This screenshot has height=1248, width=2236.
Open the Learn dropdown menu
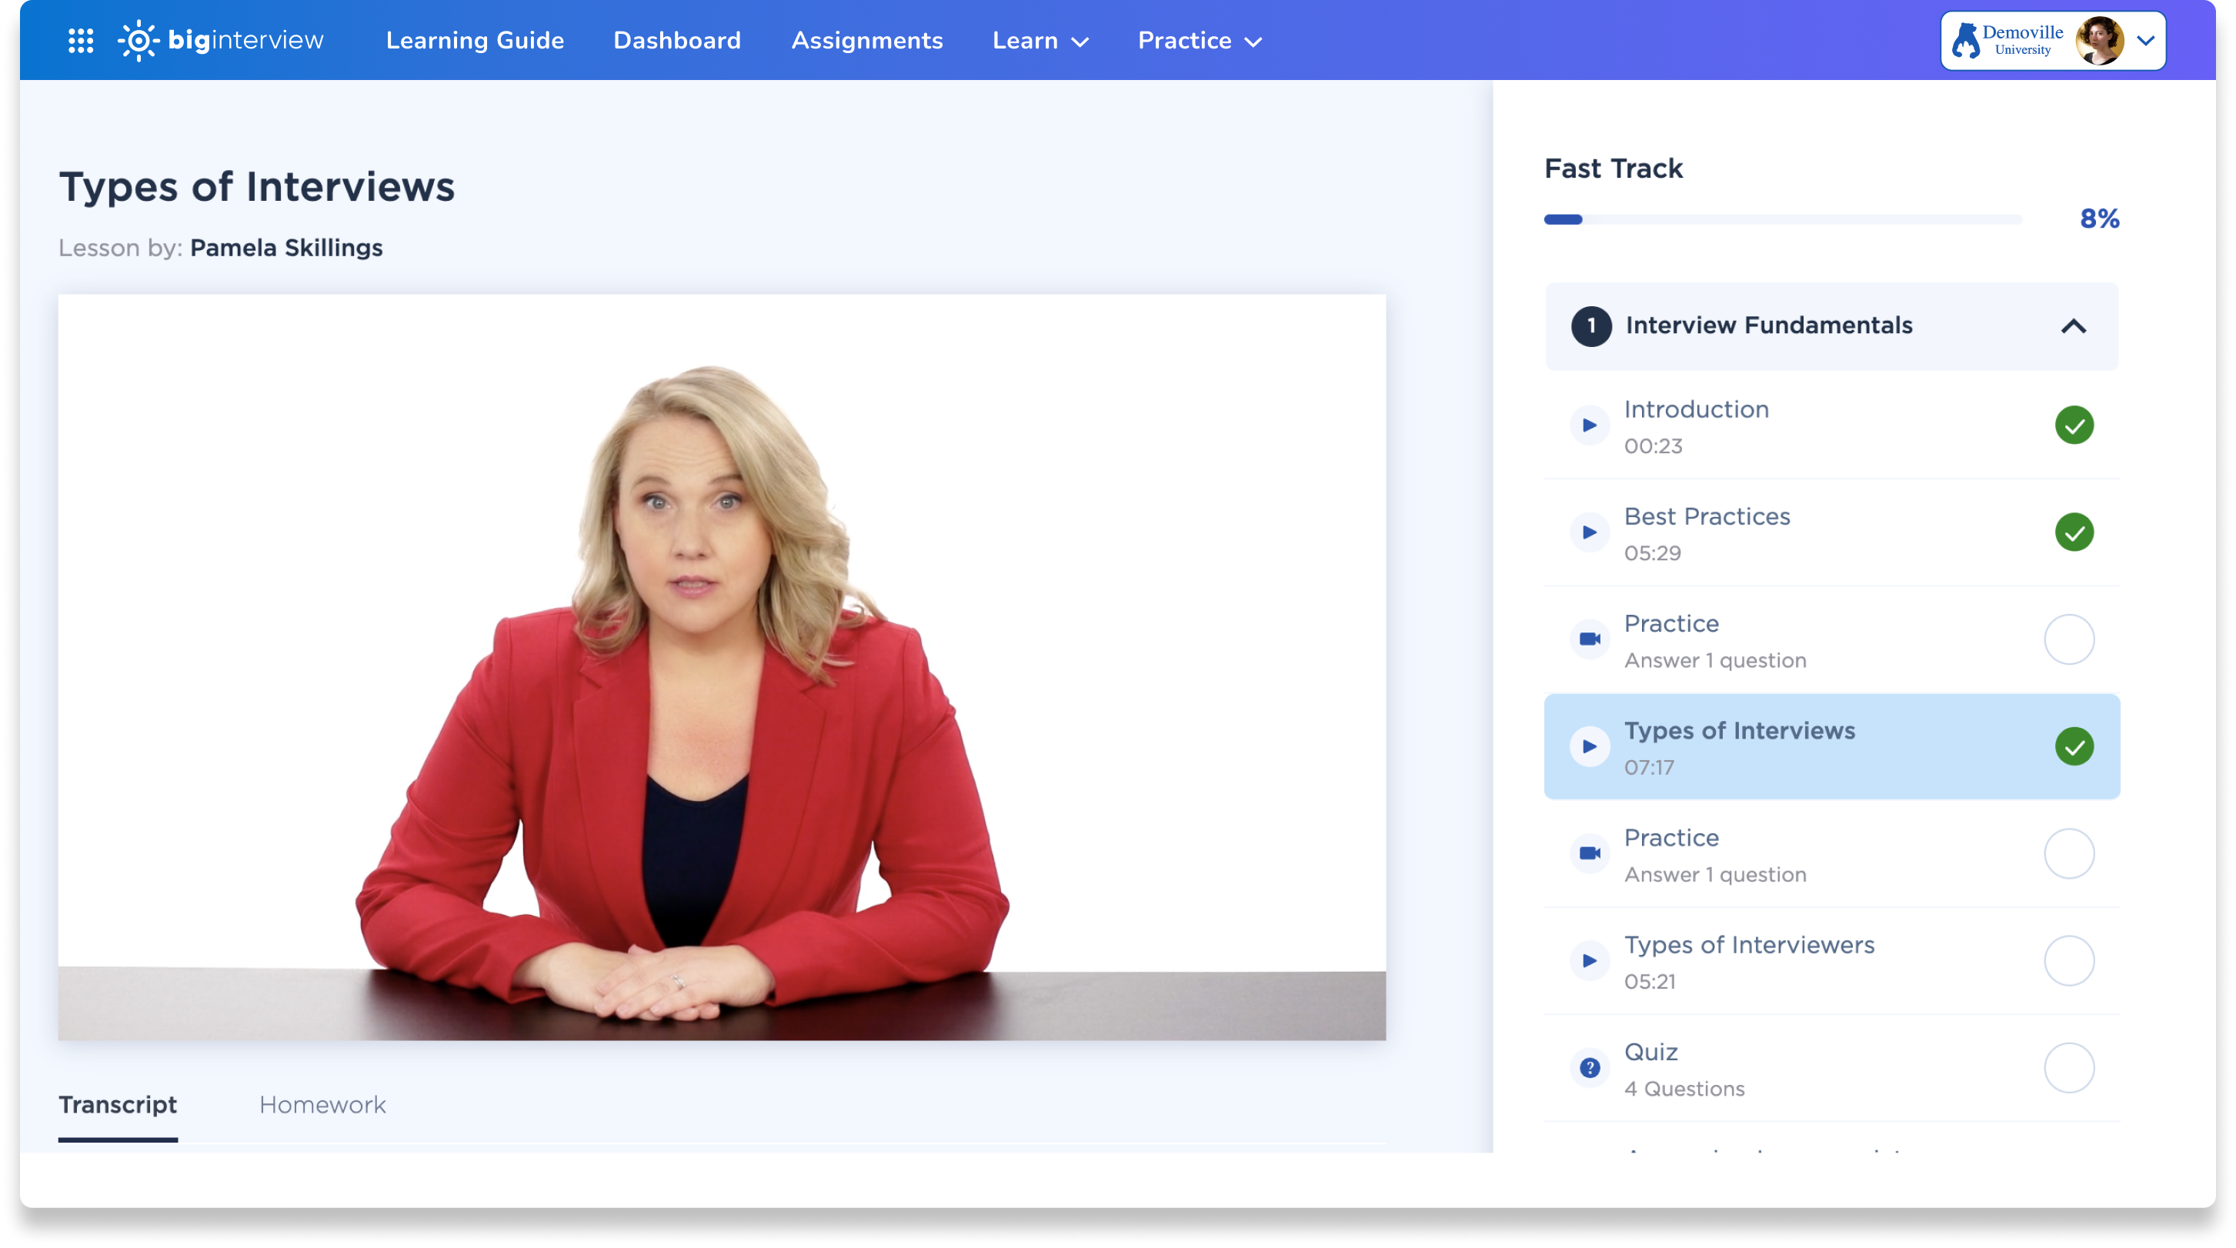point(1039,41)
